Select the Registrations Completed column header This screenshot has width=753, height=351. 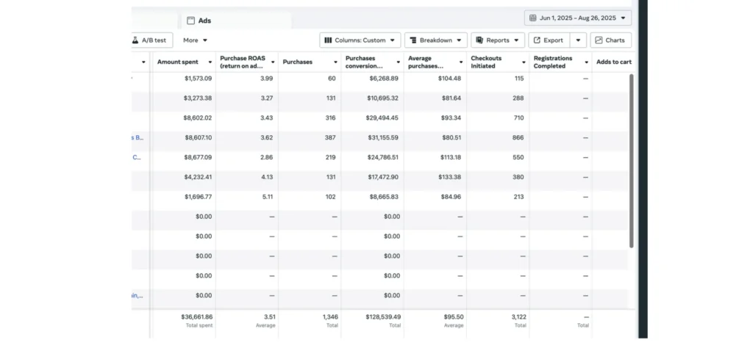(554, 62)
